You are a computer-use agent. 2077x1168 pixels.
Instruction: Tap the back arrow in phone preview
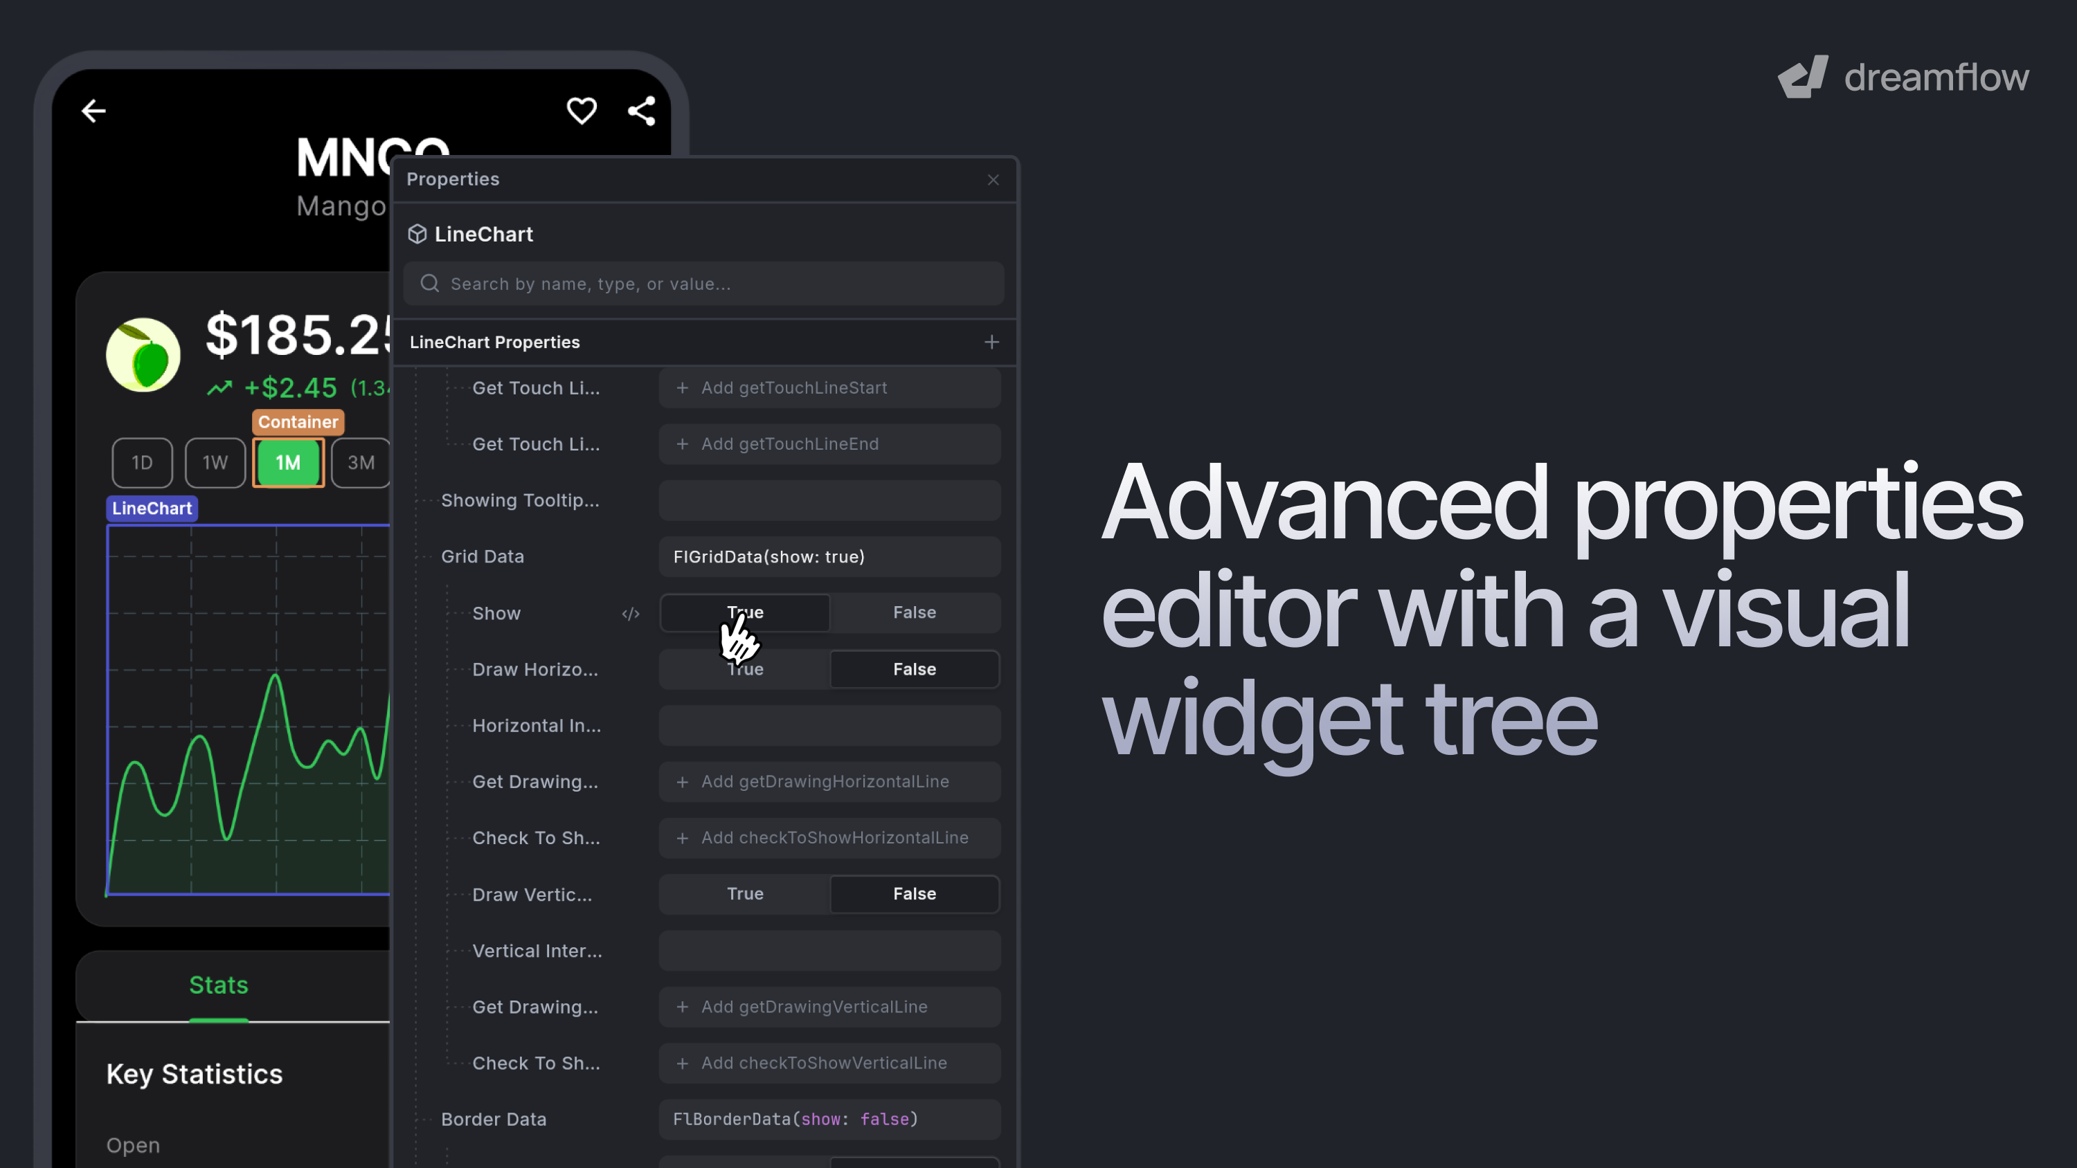93,111
